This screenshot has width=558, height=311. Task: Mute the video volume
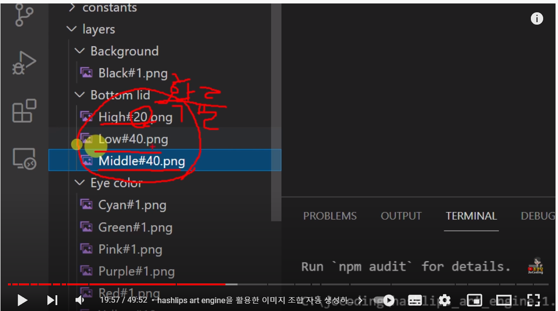(x=80, y=300)
